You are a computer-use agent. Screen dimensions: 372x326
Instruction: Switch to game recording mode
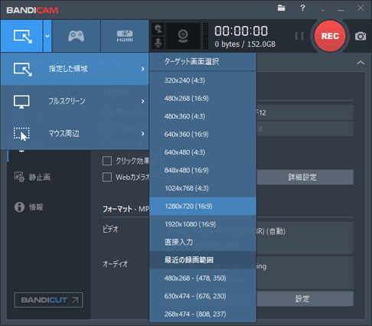pyautogui.click(x=76, y=36)
